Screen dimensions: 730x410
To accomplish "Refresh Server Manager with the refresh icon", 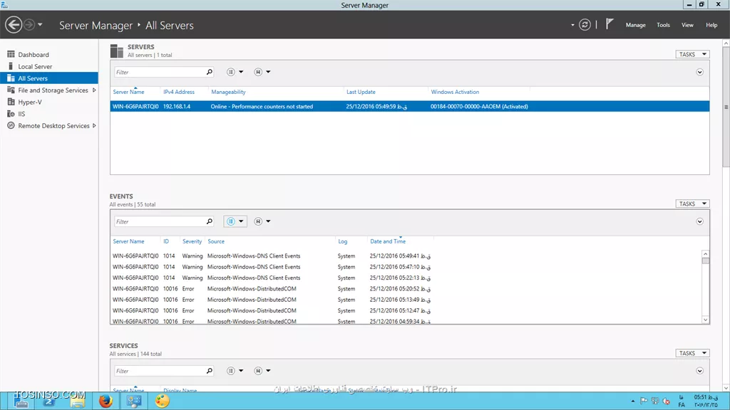I will click(x=585, y=25).
